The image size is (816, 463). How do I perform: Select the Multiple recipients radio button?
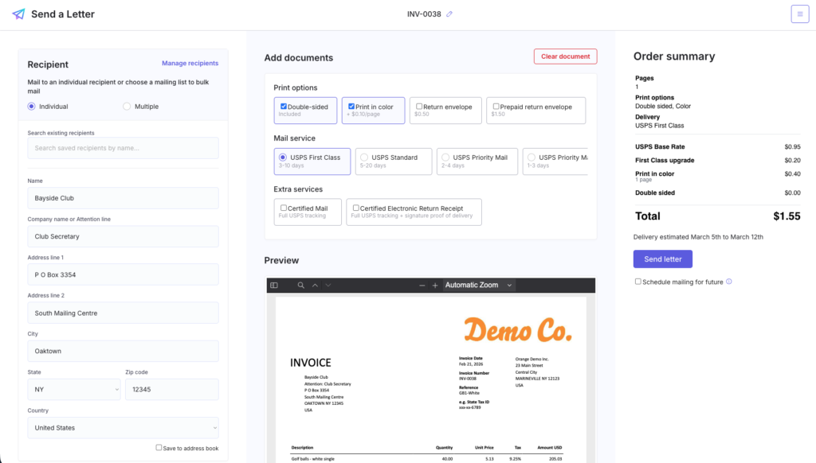127,107
